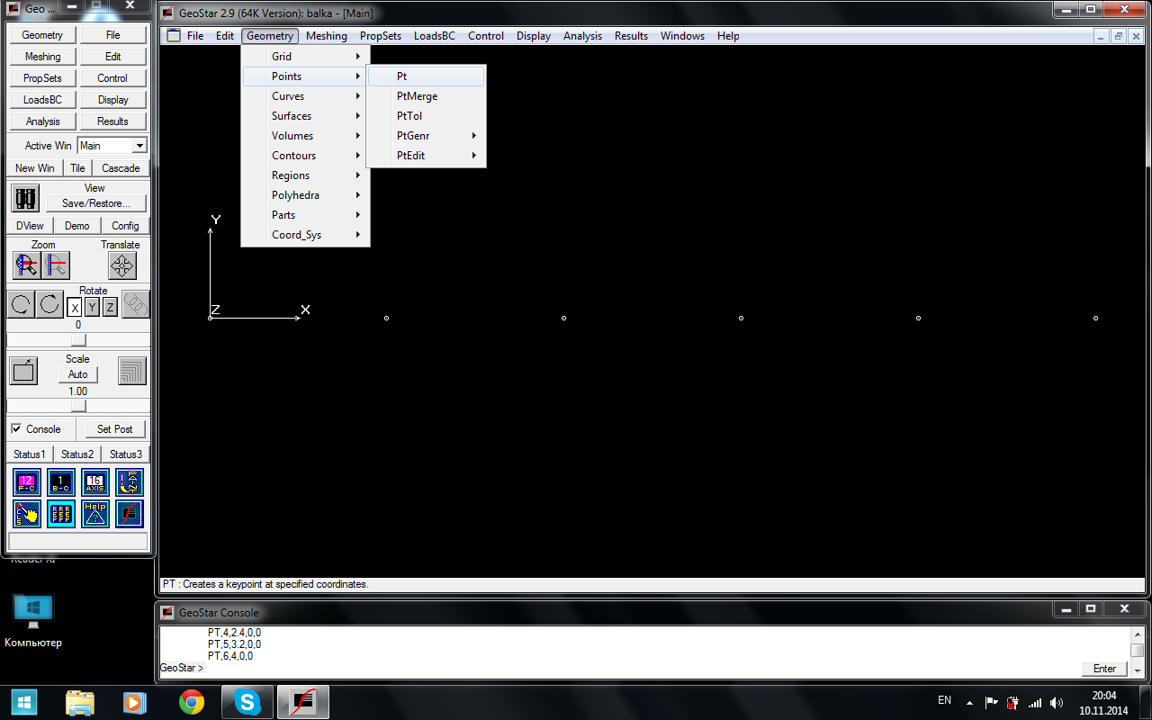The width and height of the screenshot is (1152, 720).
Task: Click the binoculars View icon
Action: point(26,197)
